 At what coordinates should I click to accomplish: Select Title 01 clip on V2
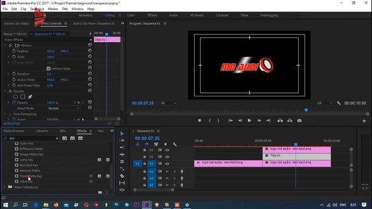click(297, 156)
